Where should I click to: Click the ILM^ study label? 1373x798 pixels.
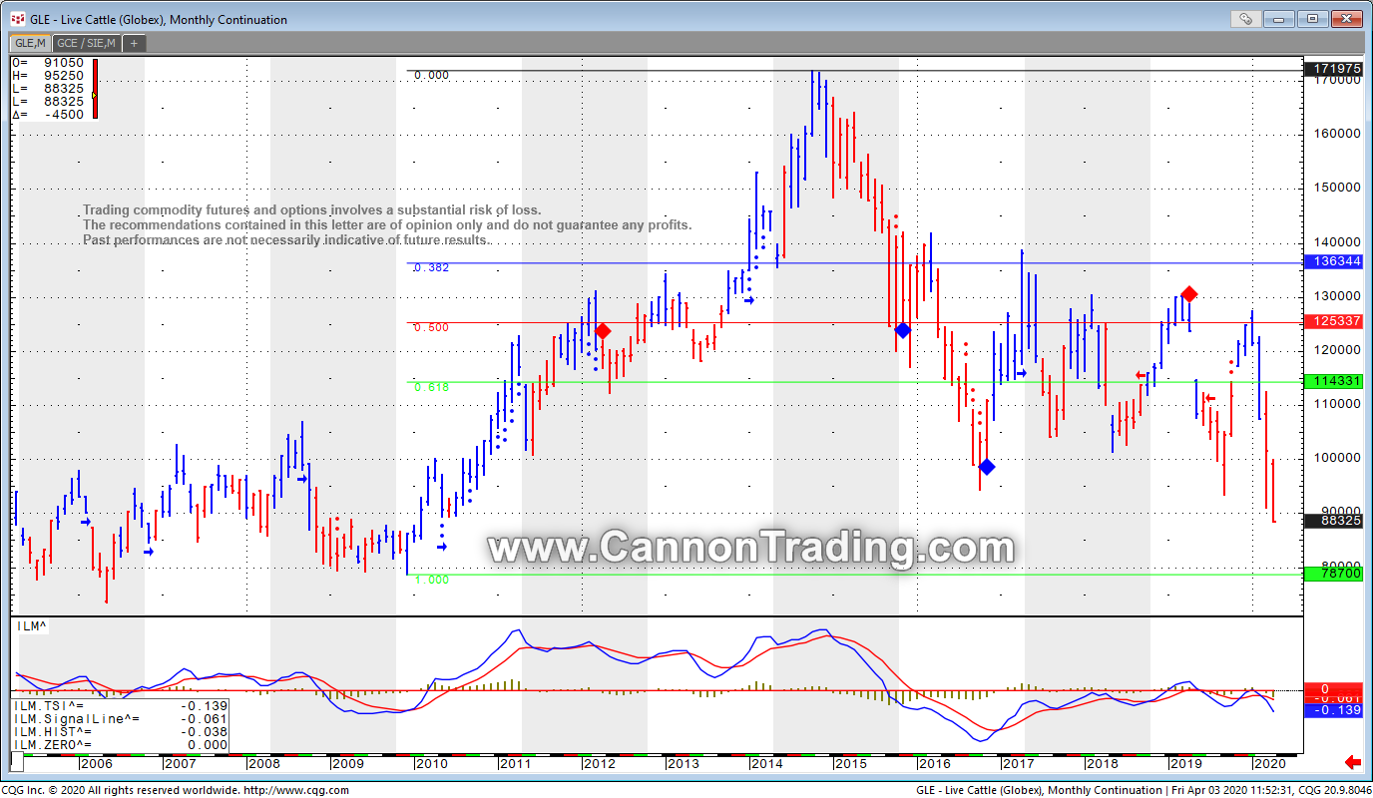point(31,626)
